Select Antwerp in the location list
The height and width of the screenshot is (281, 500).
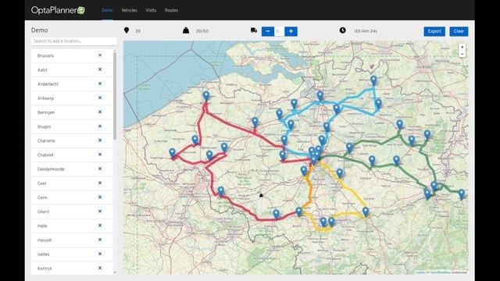pyautogui.click(x=72, y=98)
